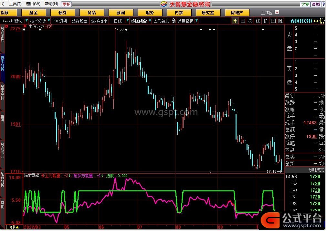The height and width of the screenshot is (231, 327).
Task: Switch to the 债券 tab
Action: [63, 13]
